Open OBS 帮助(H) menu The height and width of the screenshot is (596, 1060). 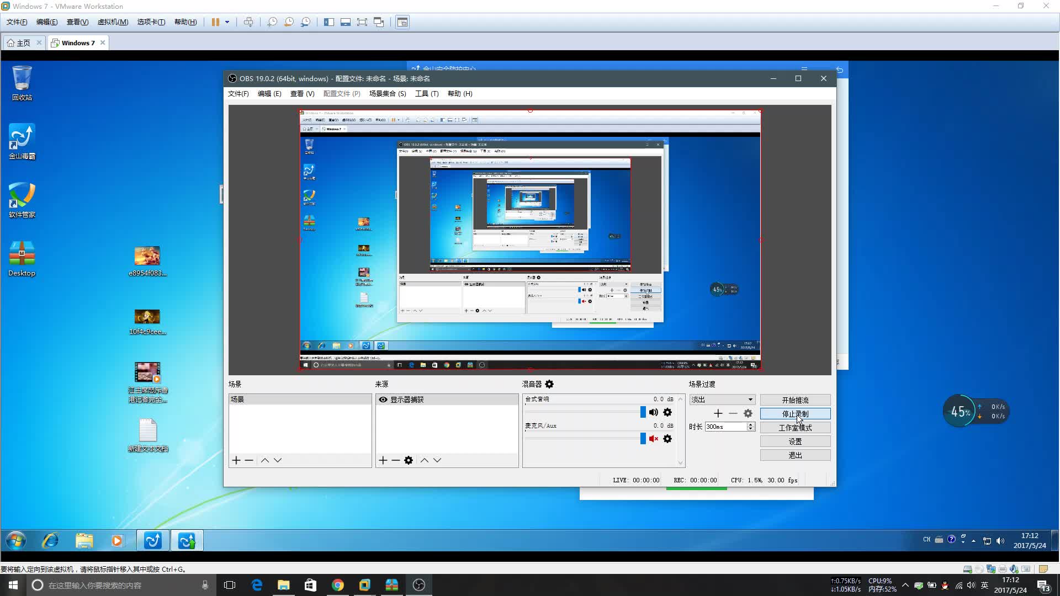[x=460, y=93]
